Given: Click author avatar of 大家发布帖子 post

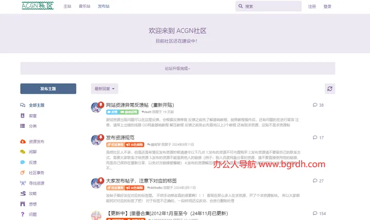Looking at the screenshot, I should coord(96,184).
